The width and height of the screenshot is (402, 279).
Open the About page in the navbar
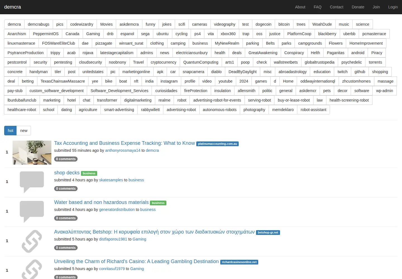pyautogui.click(x=300, y=7)
